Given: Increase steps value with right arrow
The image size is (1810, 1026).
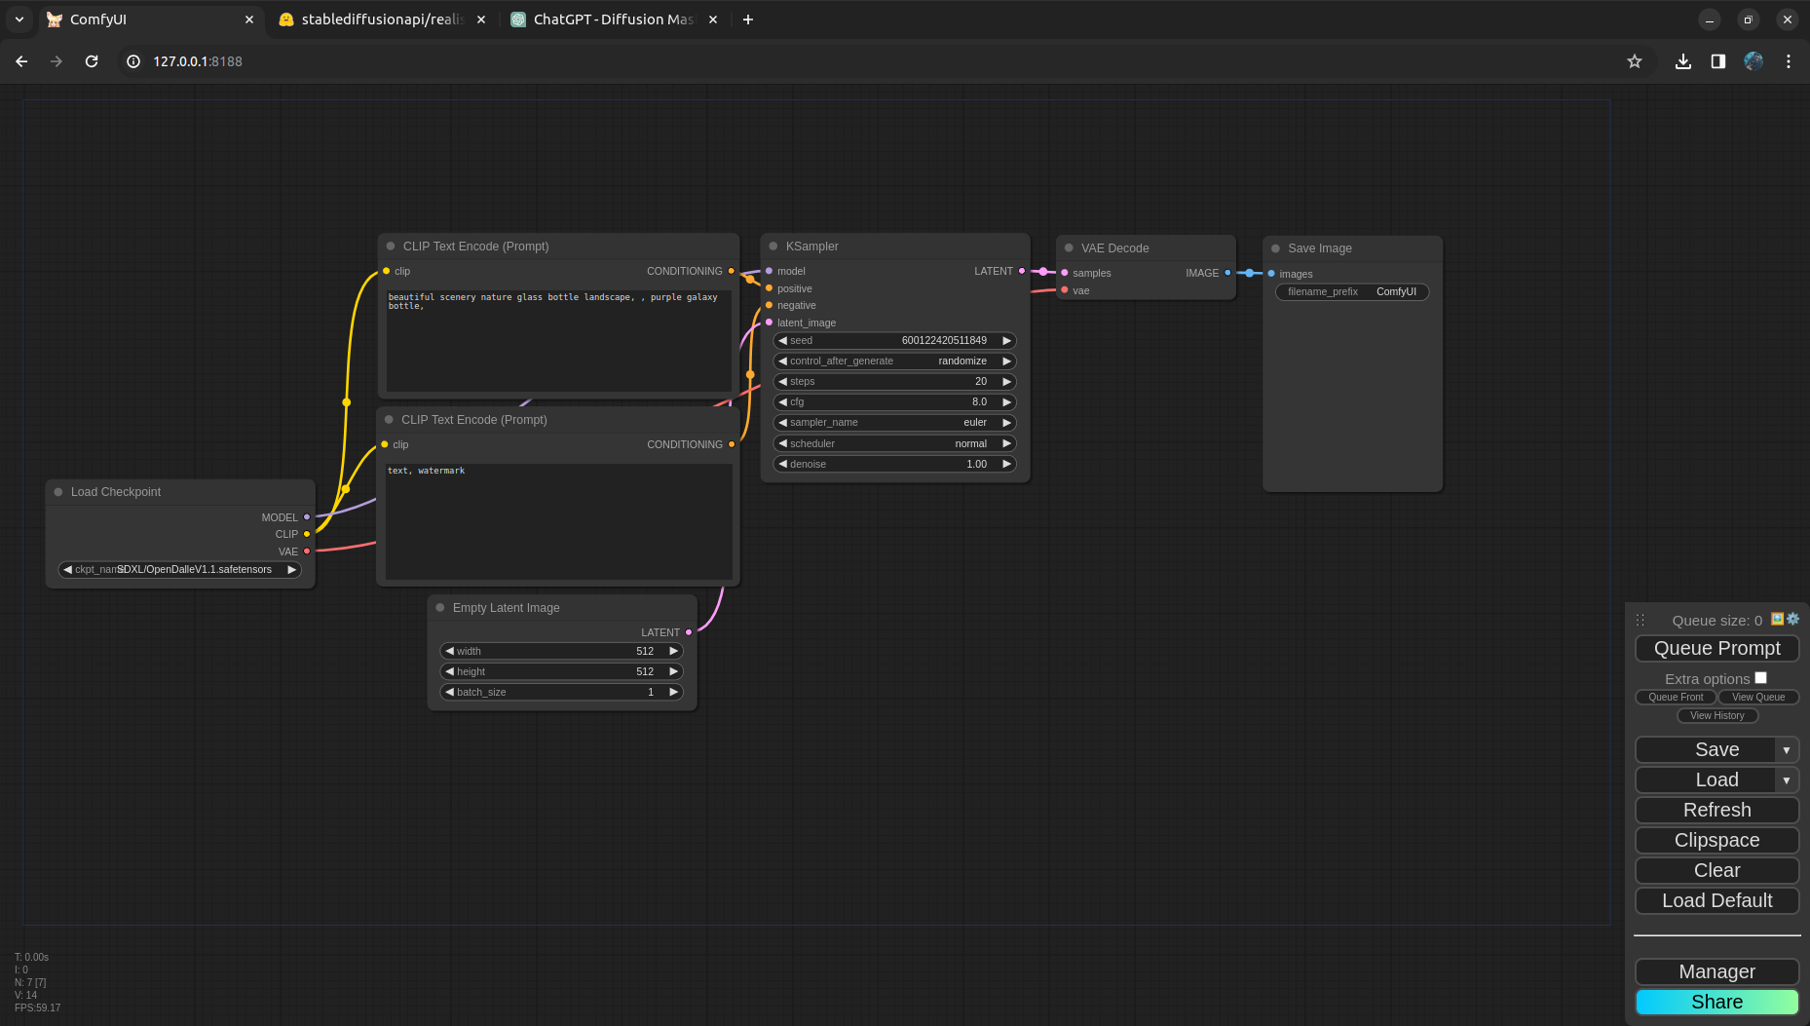Looking at the screenshot, I should pyautogui.click(x=1006, y=382).
